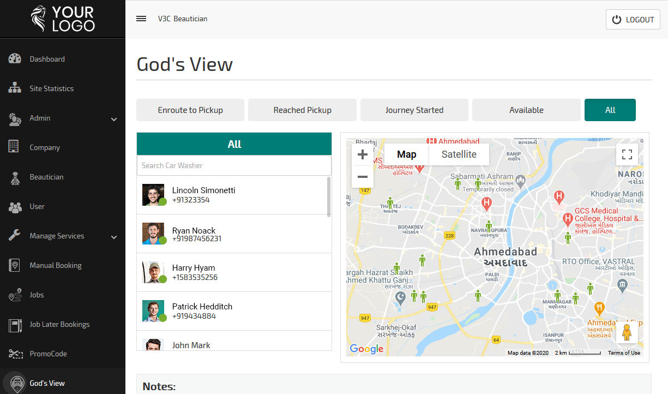This screenshot has width=668, height=394.
Task: Click the Street View pegman icon
Action: [627, 332]
